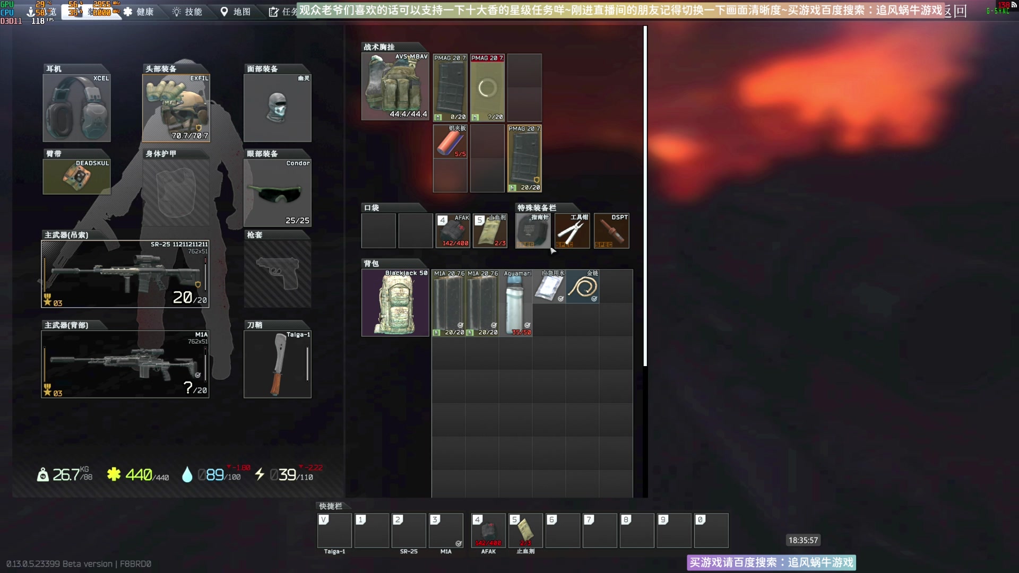Select the Taiga-1 machete in sheath slot
The image size is (1019, 573).
pos(277,364)
